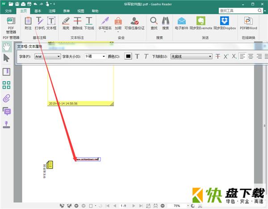This screenshot has width=268, height=209.
Task: Send document via 电子邮件 email
Action: [181, 23]
